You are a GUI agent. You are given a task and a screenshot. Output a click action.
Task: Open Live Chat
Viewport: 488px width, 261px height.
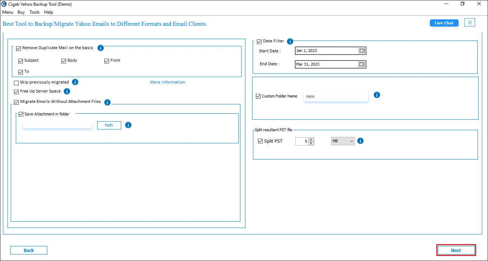point(444,23)
